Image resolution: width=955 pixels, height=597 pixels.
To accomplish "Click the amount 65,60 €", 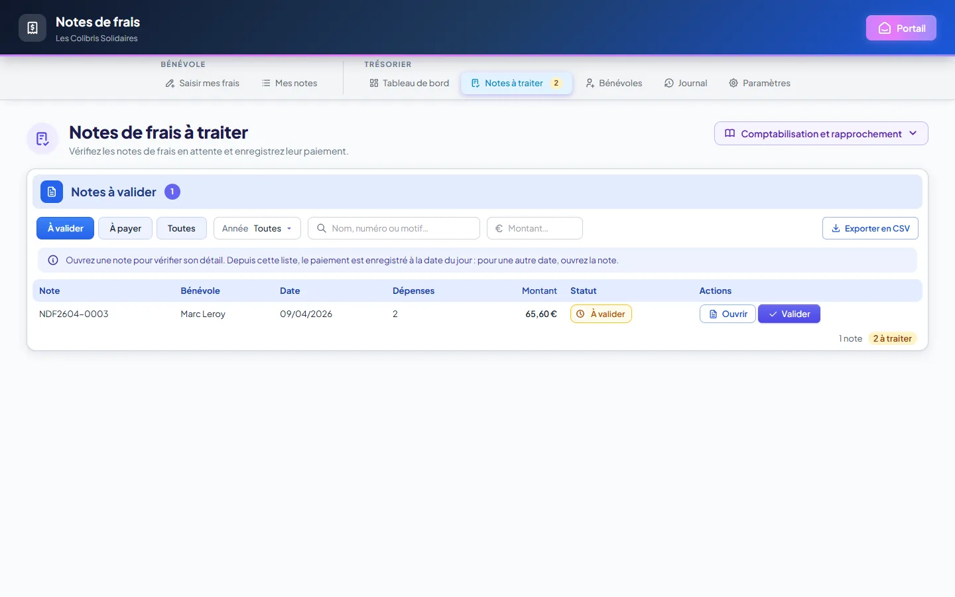I will coord(541,314).
